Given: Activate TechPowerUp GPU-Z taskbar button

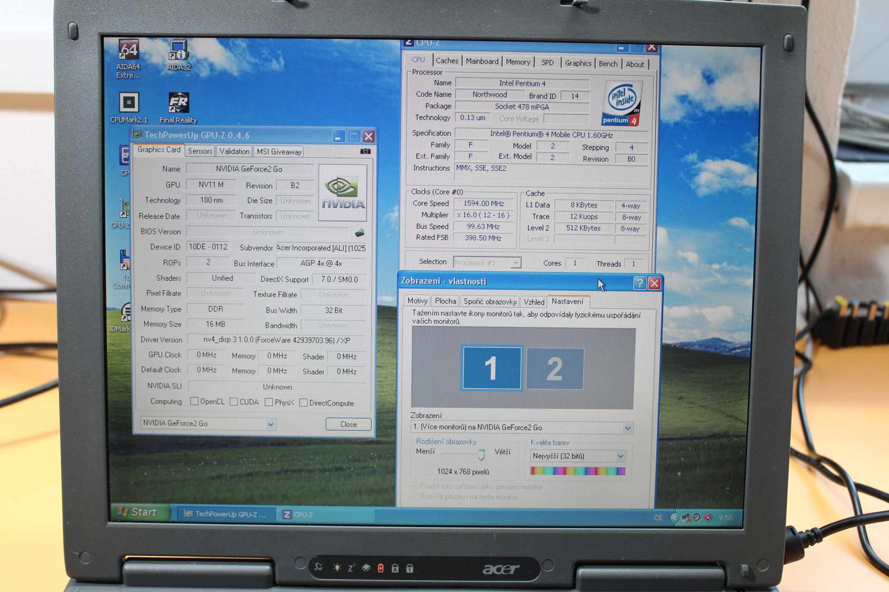Looking at the screenshot, I should click(225, 514).
